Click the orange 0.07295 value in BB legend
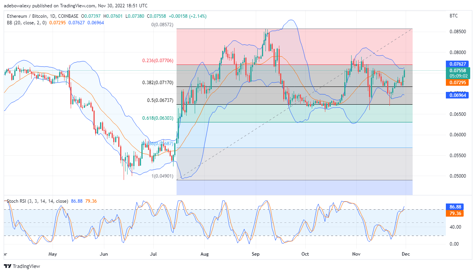476x273 pixels. pos(58,23)
